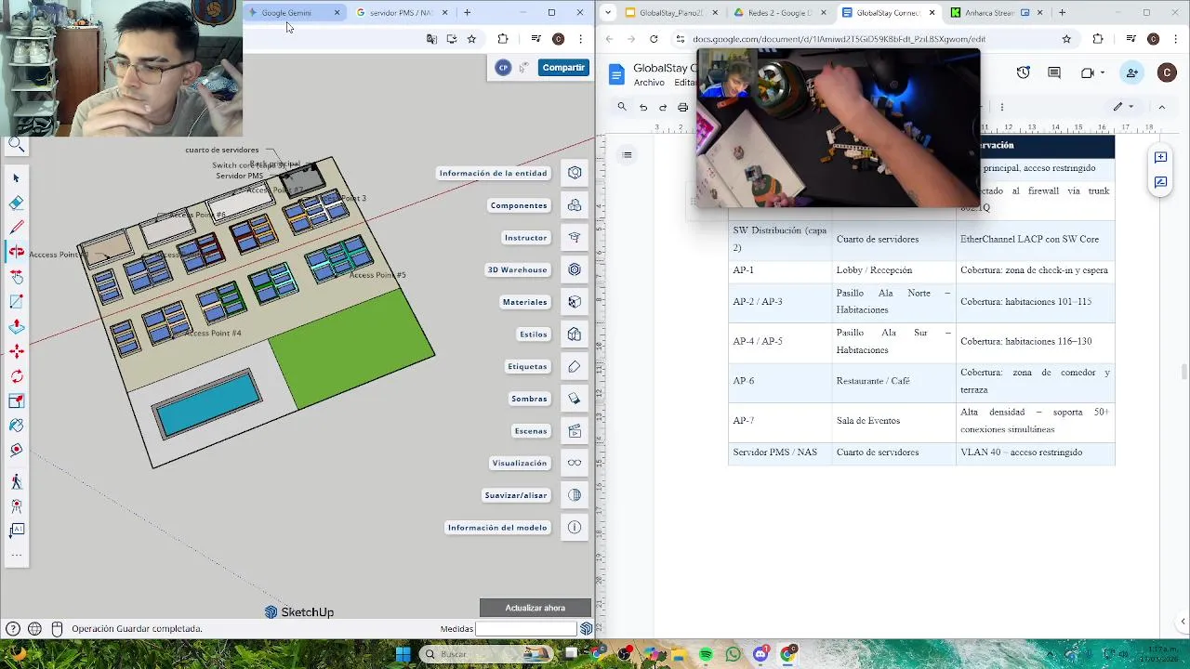Click the Actualizar ahora button
The image size is (1190, 669).
pos(535,608)
